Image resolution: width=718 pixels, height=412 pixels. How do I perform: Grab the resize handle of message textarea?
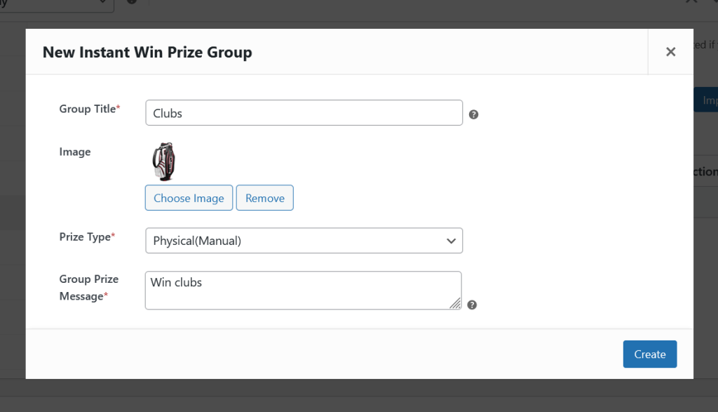pos(455,303)
